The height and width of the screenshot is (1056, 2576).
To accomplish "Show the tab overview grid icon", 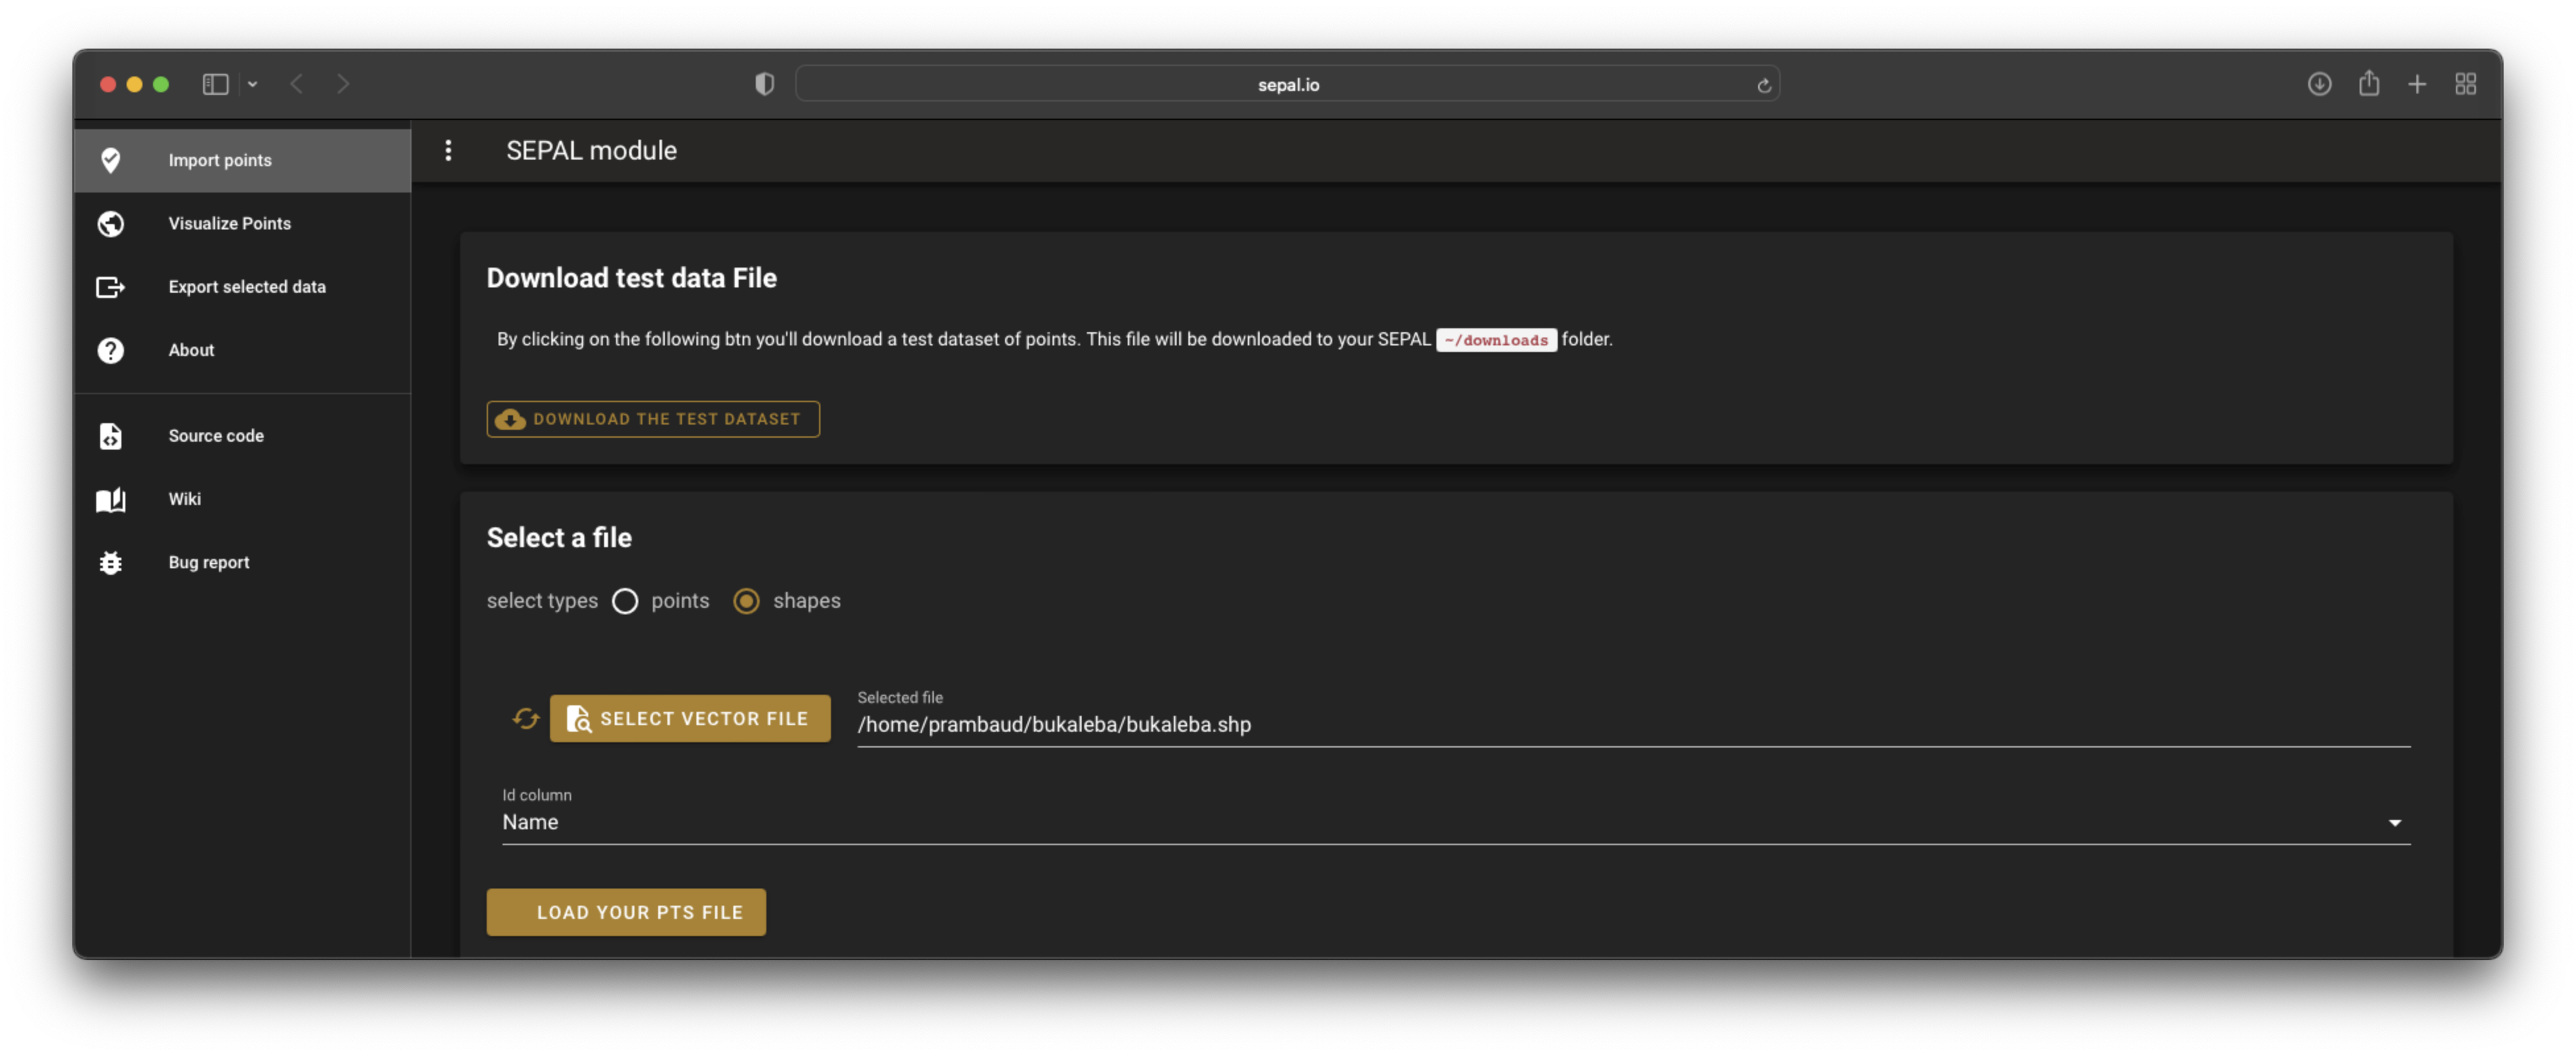I will click(2465, 84).
